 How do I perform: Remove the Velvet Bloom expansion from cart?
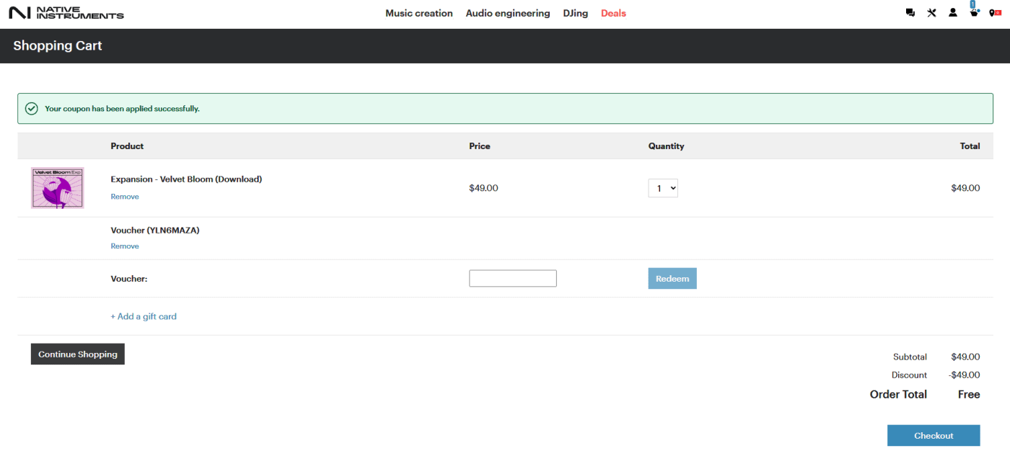point(125,197)
